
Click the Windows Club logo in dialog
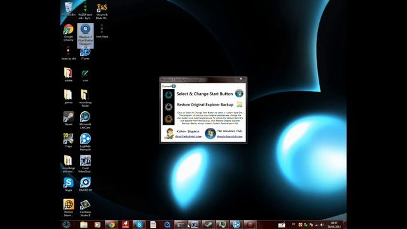[x=210, y=134]
